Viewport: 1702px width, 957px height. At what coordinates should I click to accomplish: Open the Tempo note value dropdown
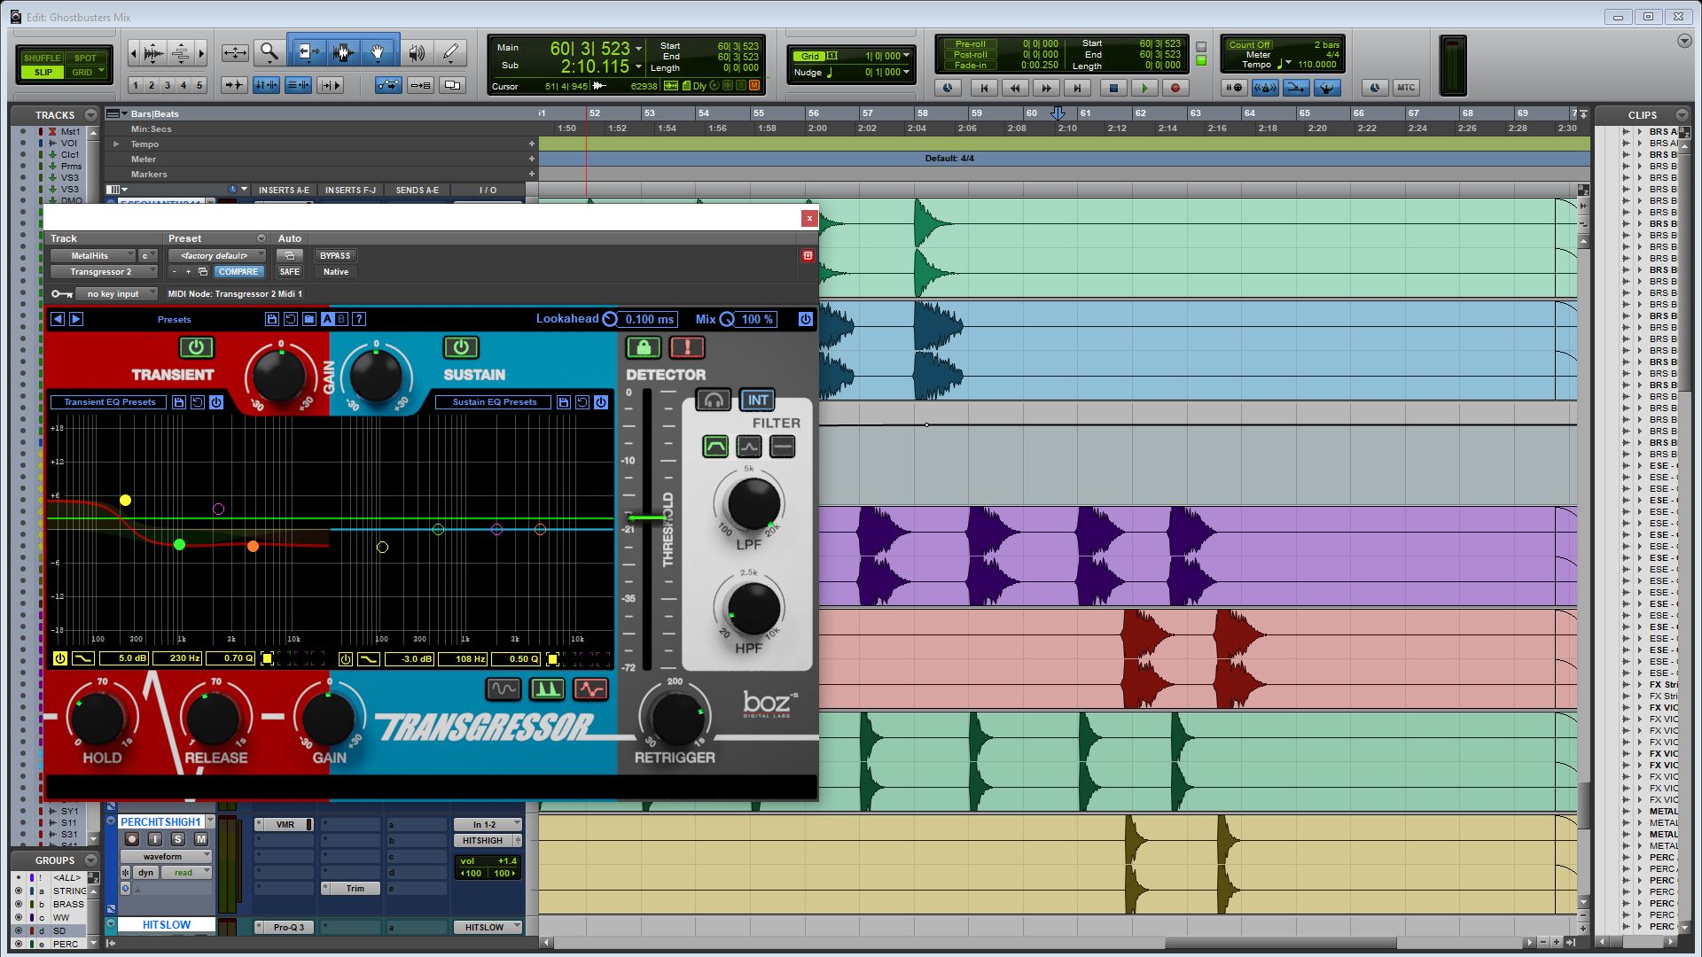tap(1288, 63)
